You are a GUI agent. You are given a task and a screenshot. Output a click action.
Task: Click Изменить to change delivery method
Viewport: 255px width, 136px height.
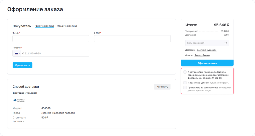(162, 87)
